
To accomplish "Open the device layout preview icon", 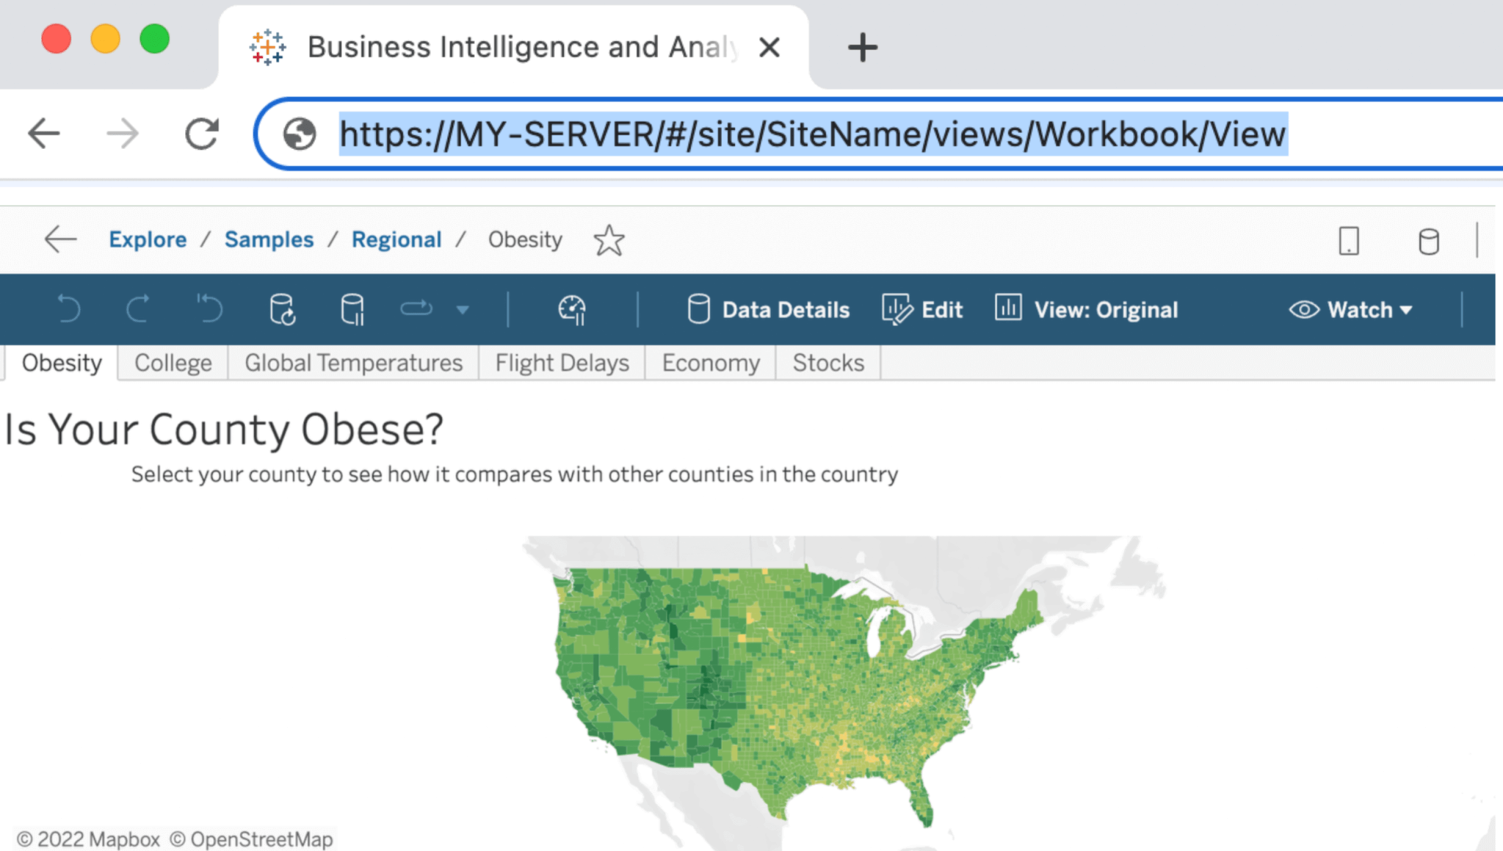I will (x=1350, y=240).
